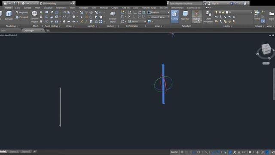Viewport: 275px width, 155px height.
Task: Expand the Modify panel
Action: pyautogui.click(x=92, y=26)
